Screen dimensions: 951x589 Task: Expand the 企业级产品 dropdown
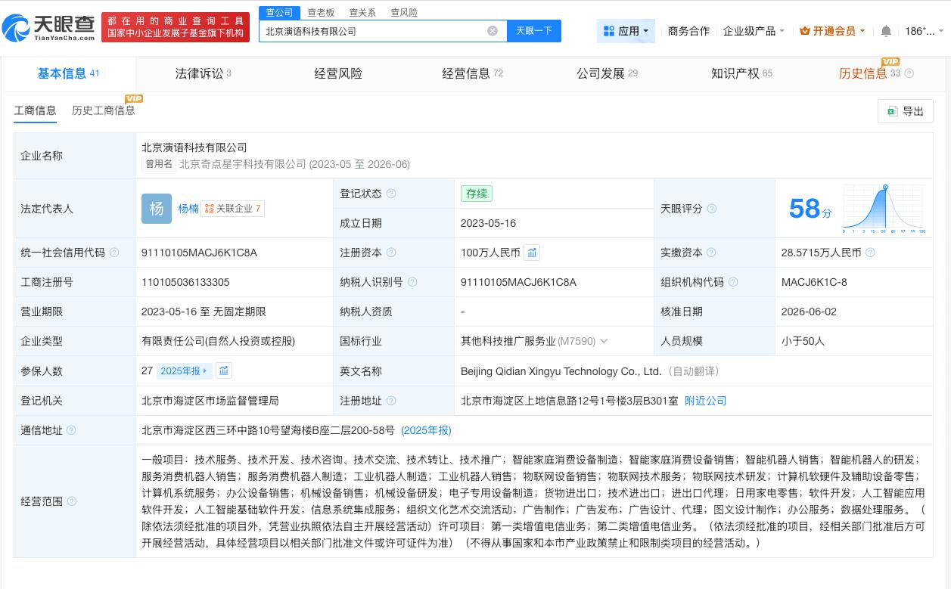coord(754,31)
